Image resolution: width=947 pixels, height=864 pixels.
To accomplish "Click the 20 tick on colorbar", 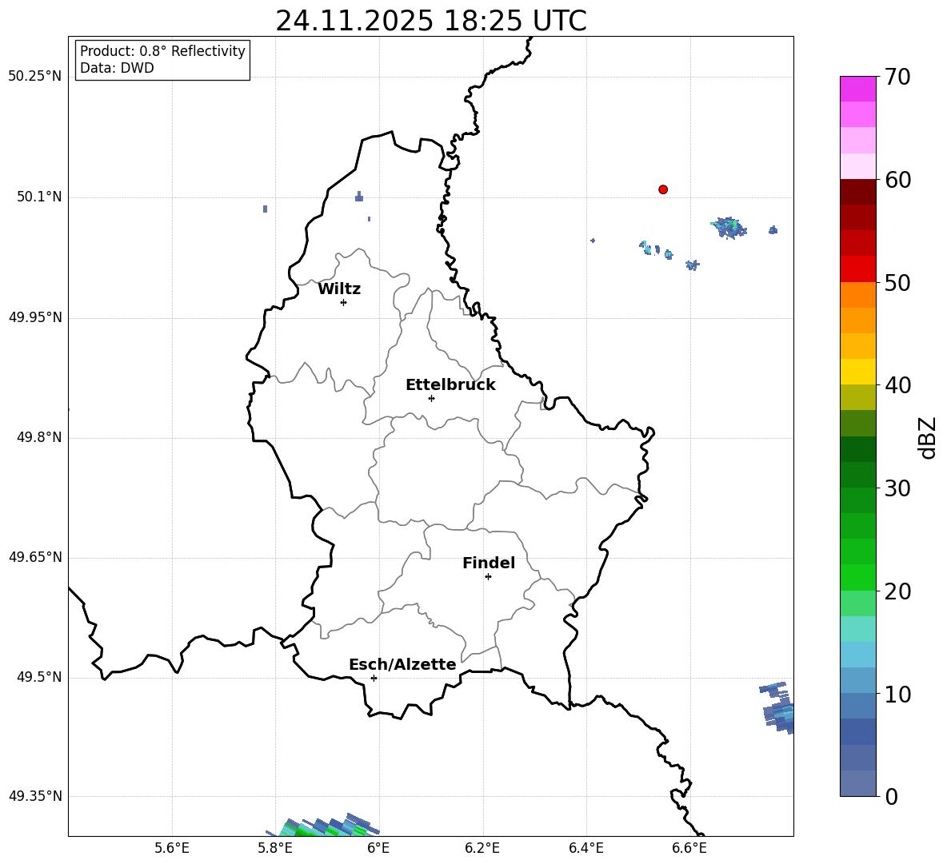I will pos(897,591).
